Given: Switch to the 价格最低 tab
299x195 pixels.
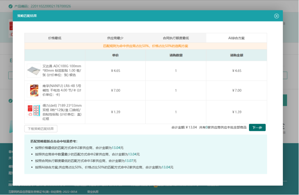Looking at the screenshot, I should pos(55,38).
